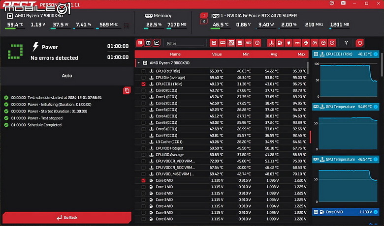384x226 pixels.
Task: Toggle voltage sensor type filter
Action: (x=280, y=43)
